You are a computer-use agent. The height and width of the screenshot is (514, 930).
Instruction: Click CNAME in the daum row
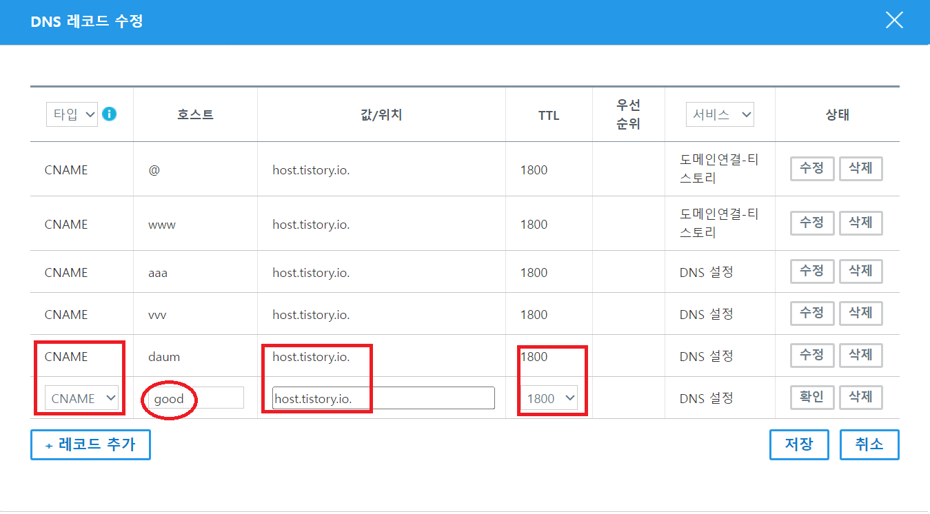pos(66,356)
